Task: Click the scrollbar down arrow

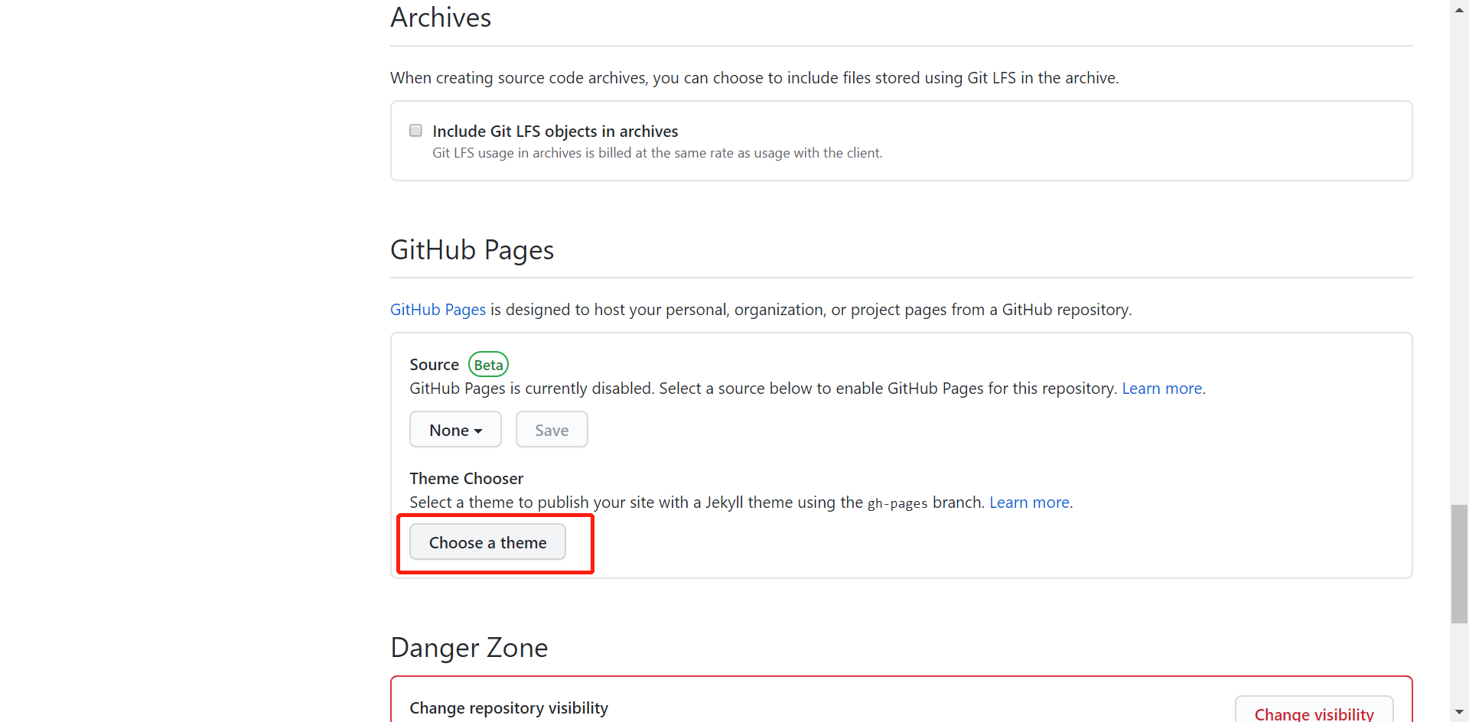Action: coord(1459,713)
